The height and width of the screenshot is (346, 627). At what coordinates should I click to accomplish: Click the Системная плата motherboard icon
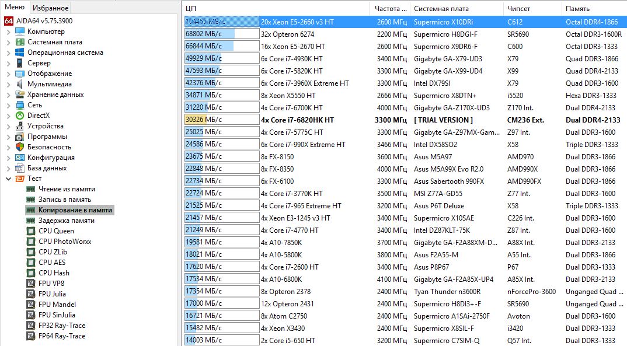(x=20, y=42)
